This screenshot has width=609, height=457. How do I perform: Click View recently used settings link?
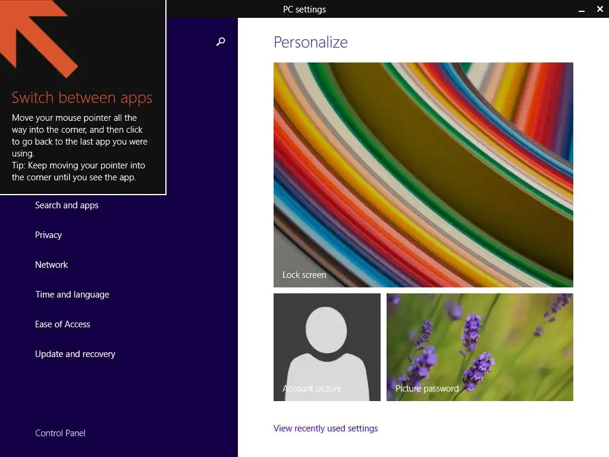point(325,428)
